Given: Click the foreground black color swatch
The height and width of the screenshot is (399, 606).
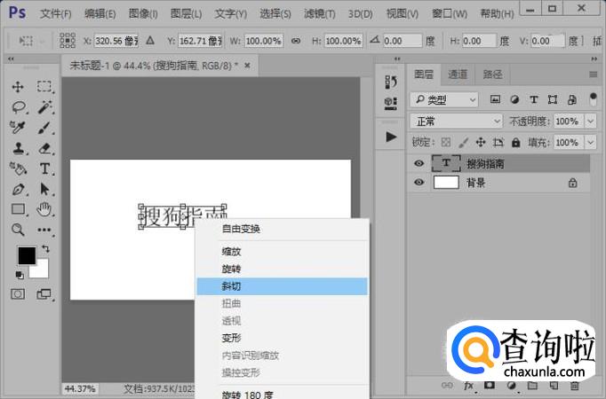Looking at the screenshot, I should pos(27,256).
